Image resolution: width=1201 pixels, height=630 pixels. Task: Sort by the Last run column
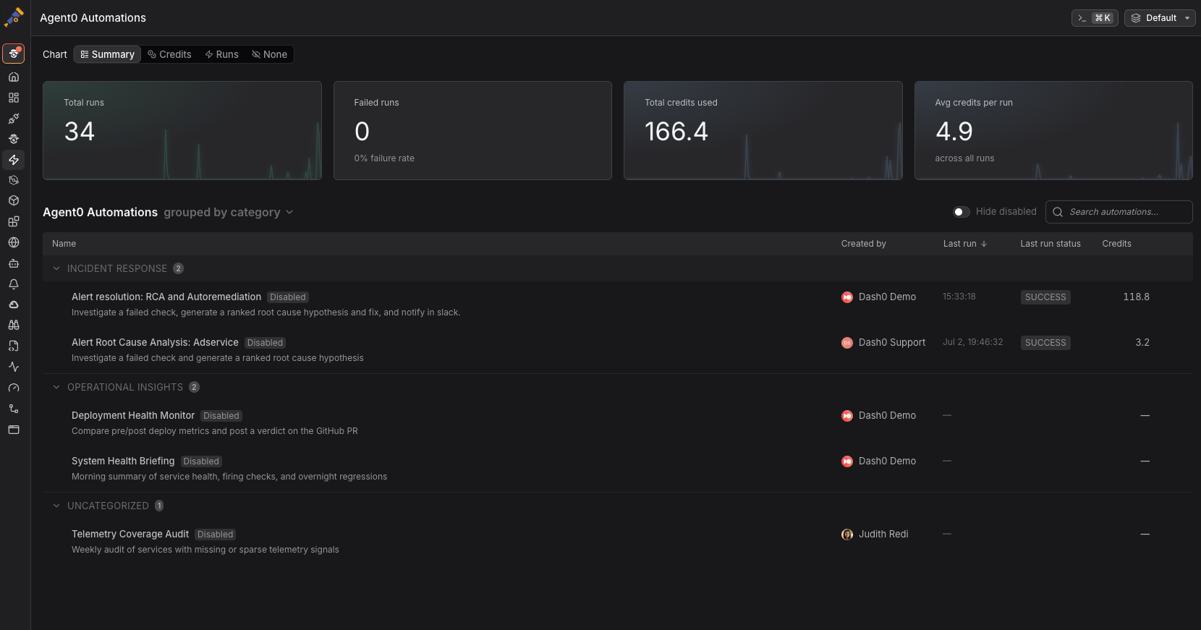coord(965,244)
